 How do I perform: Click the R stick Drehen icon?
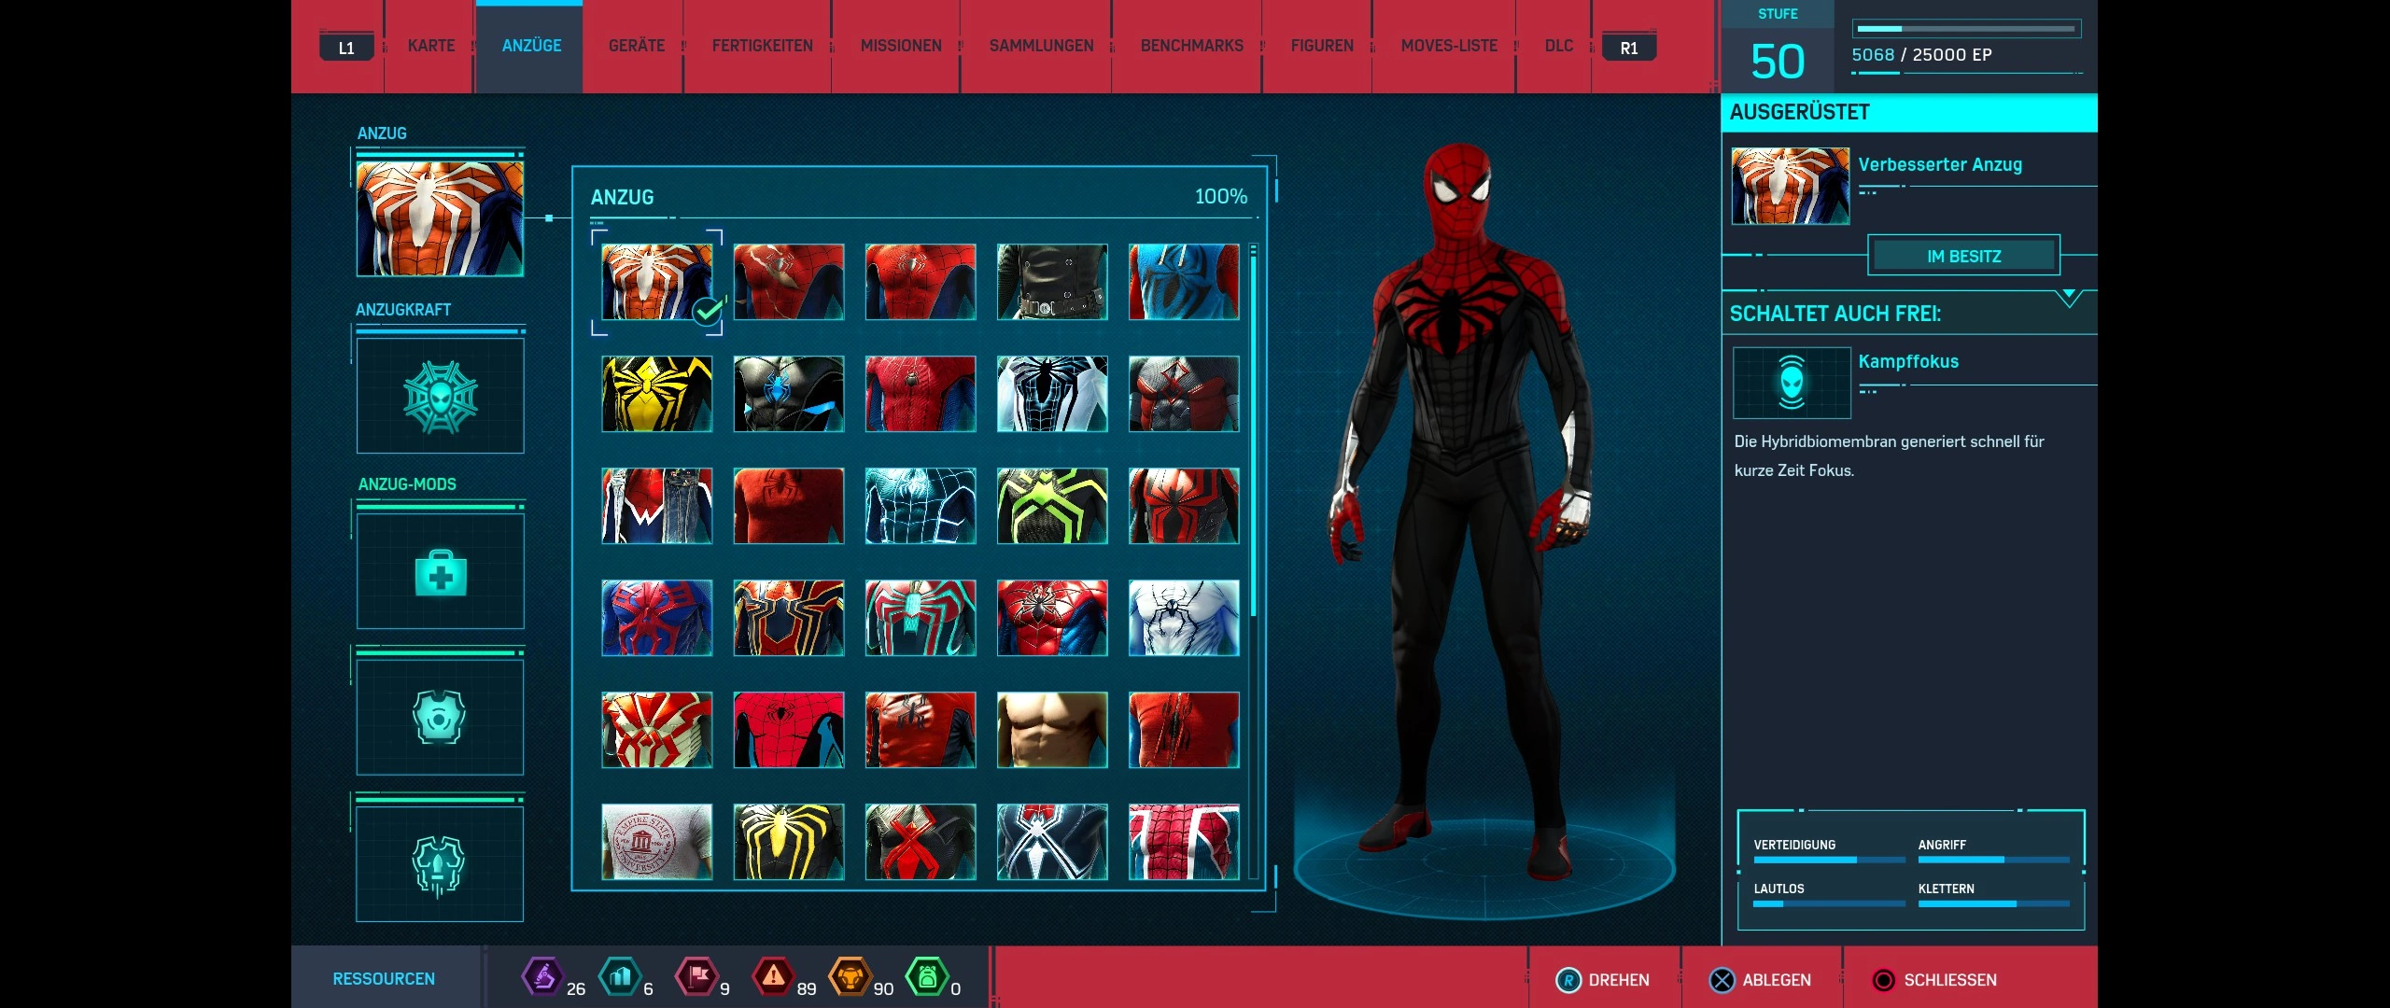point(1568,980)
